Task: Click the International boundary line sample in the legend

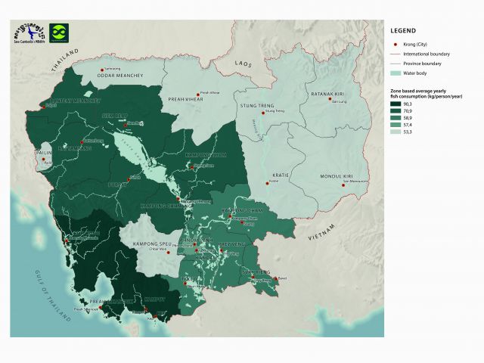Action: [x=396, y=54]
